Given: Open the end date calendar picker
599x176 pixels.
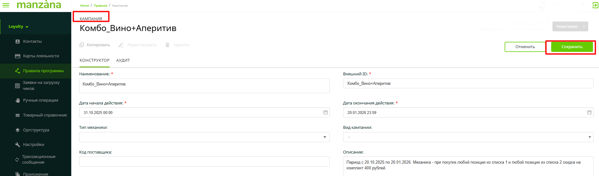Looking at the screenshot, I should [589, 112].
